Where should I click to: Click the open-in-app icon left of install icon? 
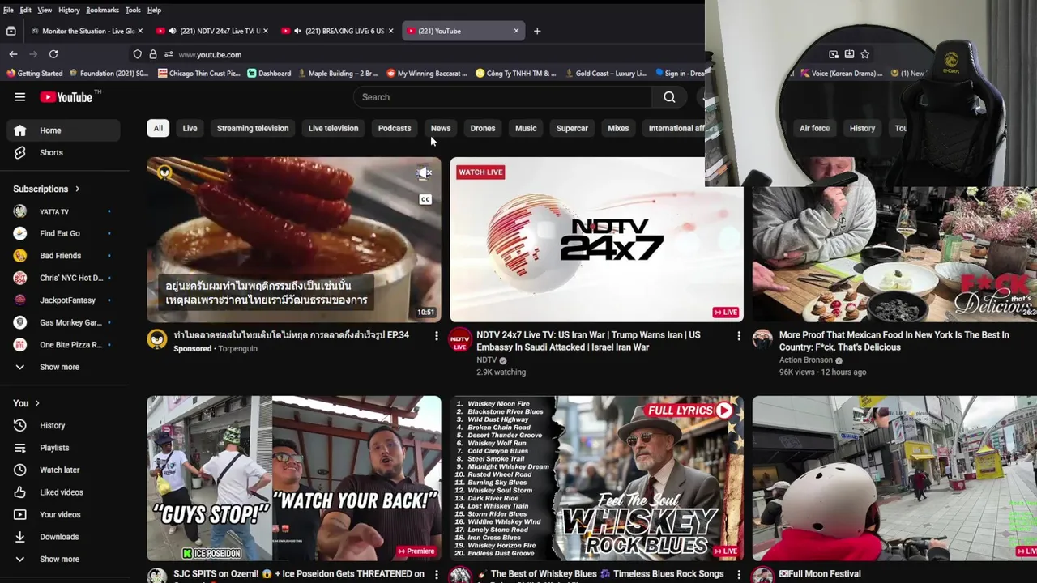point(834,54)
